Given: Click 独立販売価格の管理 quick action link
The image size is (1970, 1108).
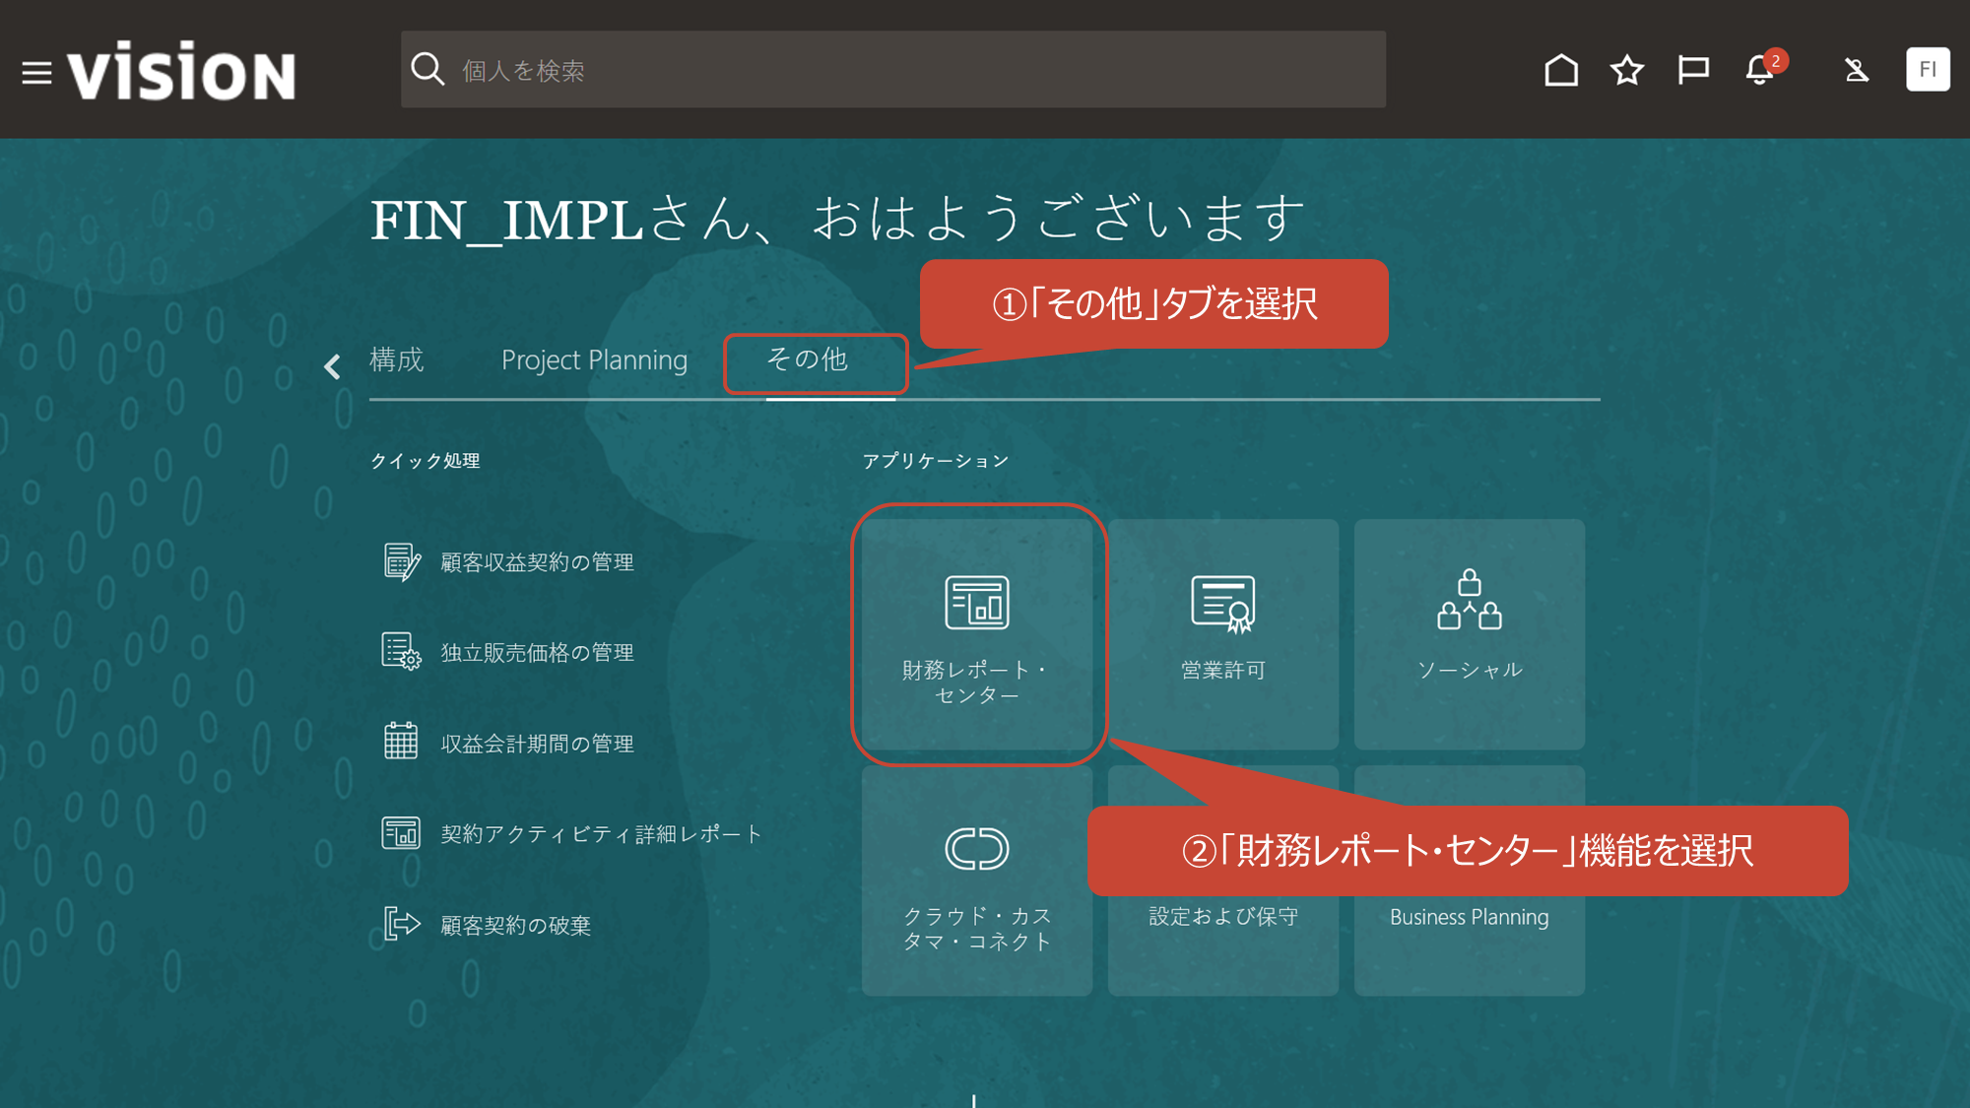Looking at the screenshot, I should point(537,653).
